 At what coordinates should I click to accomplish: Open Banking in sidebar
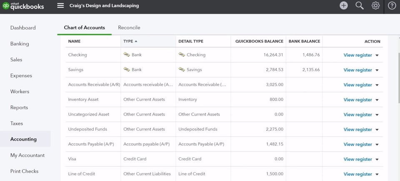20,44
